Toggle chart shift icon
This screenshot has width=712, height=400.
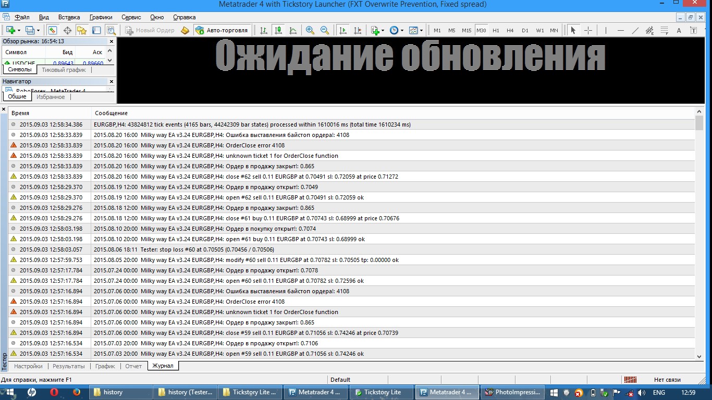(357, 30)
